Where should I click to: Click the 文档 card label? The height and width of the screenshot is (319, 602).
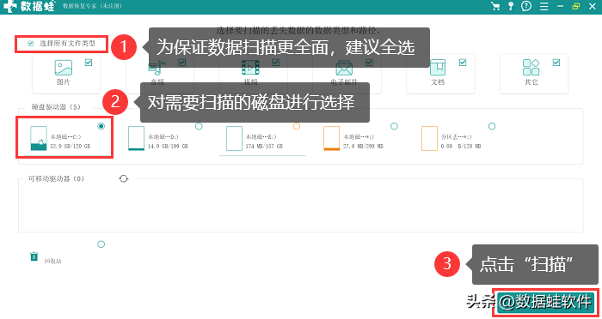[x=438, y=82]
